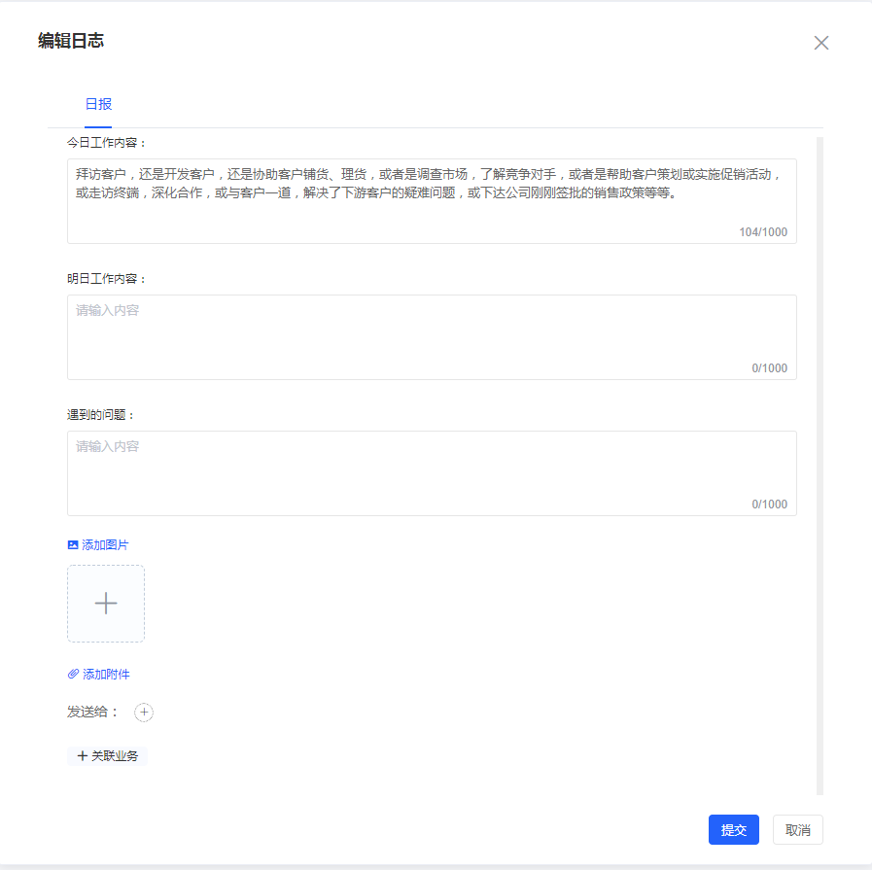This screenshot has width=872, height=870.
Task: Open the image upload plus box
Action: coord(106,604)
